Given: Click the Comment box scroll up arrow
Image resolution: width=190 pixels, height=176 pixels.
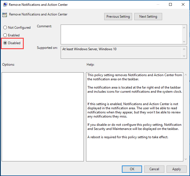Looking at the screenshot, I should coord(184,28).
